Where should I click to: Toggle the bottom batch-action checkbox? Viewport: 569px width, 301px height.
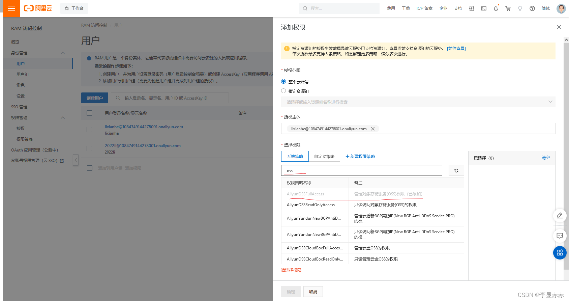tap(90, 168)
